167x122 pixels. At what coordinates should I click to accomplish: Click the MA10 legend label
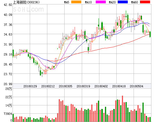88,2
